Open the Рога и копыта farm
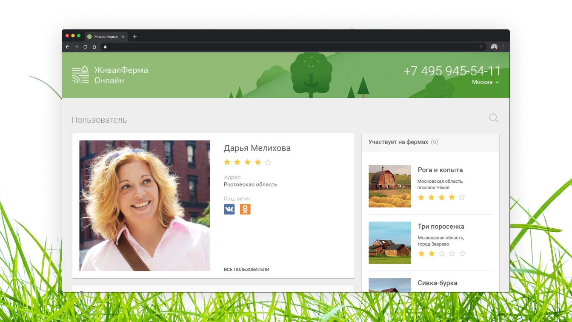The width and height of the screenshot is (572, 322). coord(440,170)
